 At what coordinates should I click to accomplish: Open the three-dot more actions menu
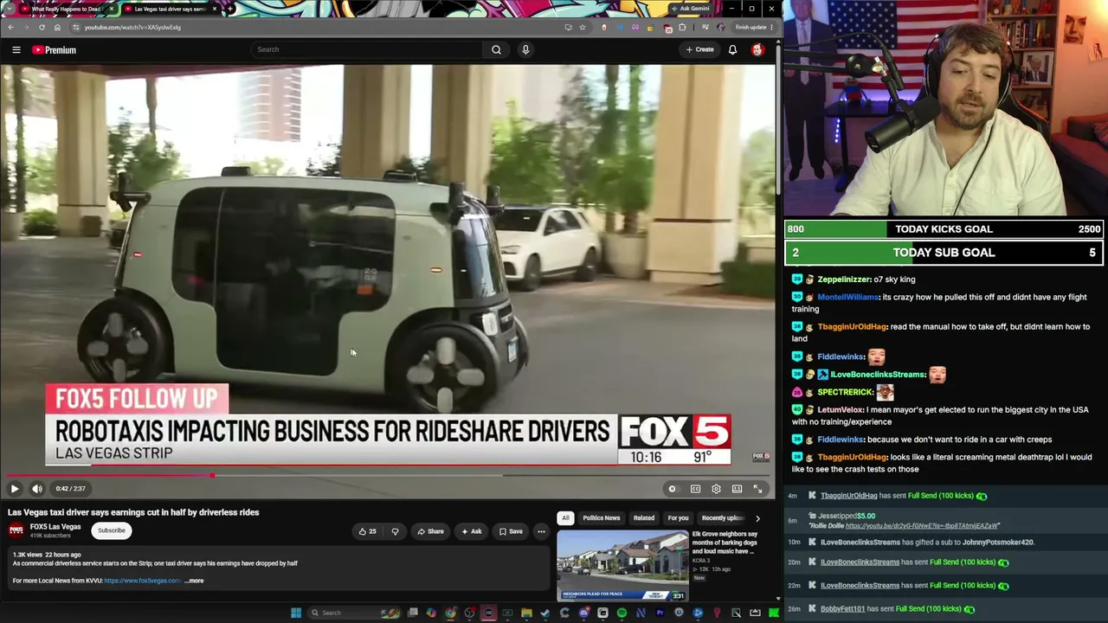coord(541,531)
